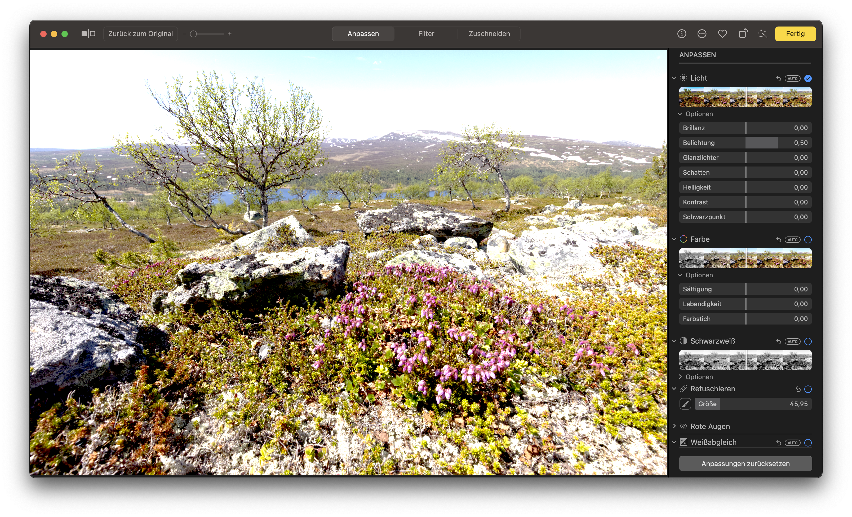The width and height of the screenshot is (852, 517).
Task: Click the Farbstich slider
Action: click(x=745, y=319)
